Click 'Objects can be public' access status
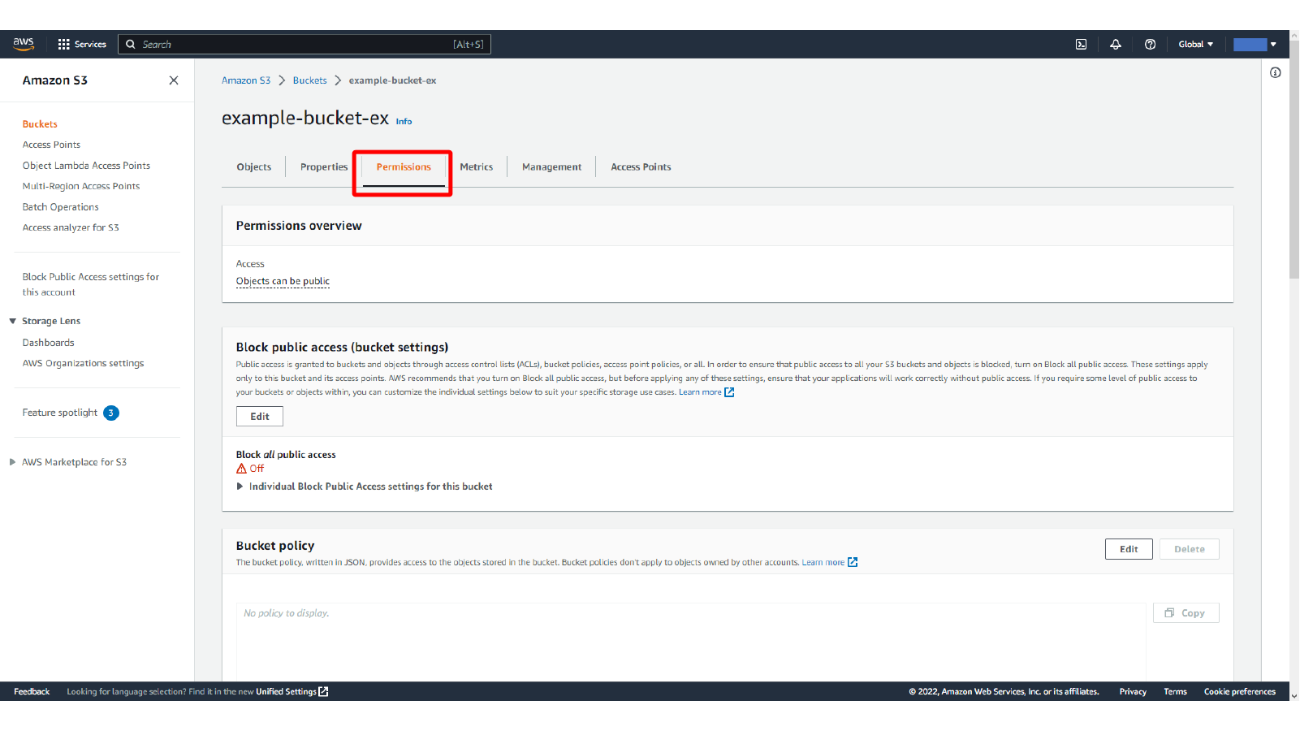 pyautogui.click(x=283, y=282)
